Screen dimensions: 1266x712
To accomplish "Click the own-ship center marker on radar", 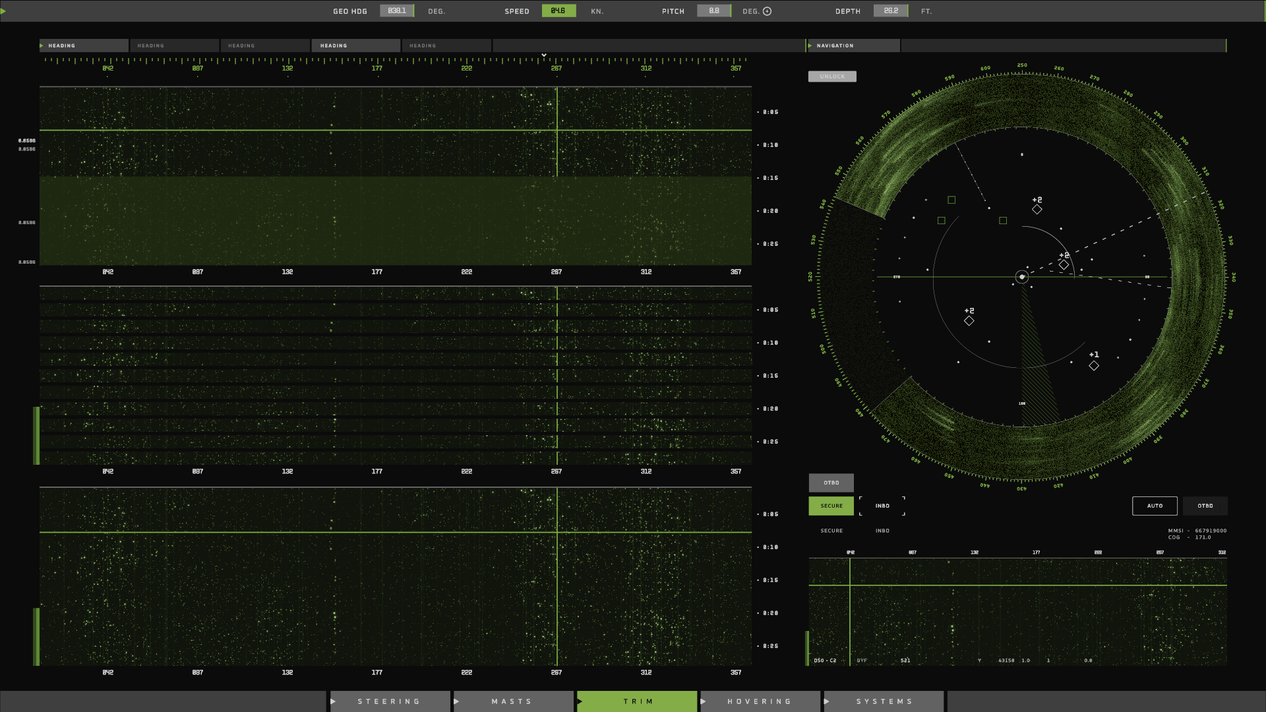I will click(x=1022, y=277).
